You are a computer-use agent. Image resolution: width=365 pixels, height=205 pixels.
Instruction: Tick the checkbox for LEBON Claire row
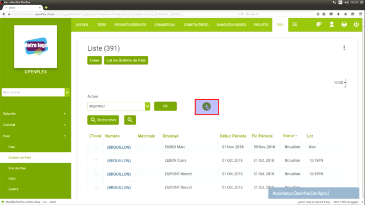pyautogui.click(x=96, y=161)
